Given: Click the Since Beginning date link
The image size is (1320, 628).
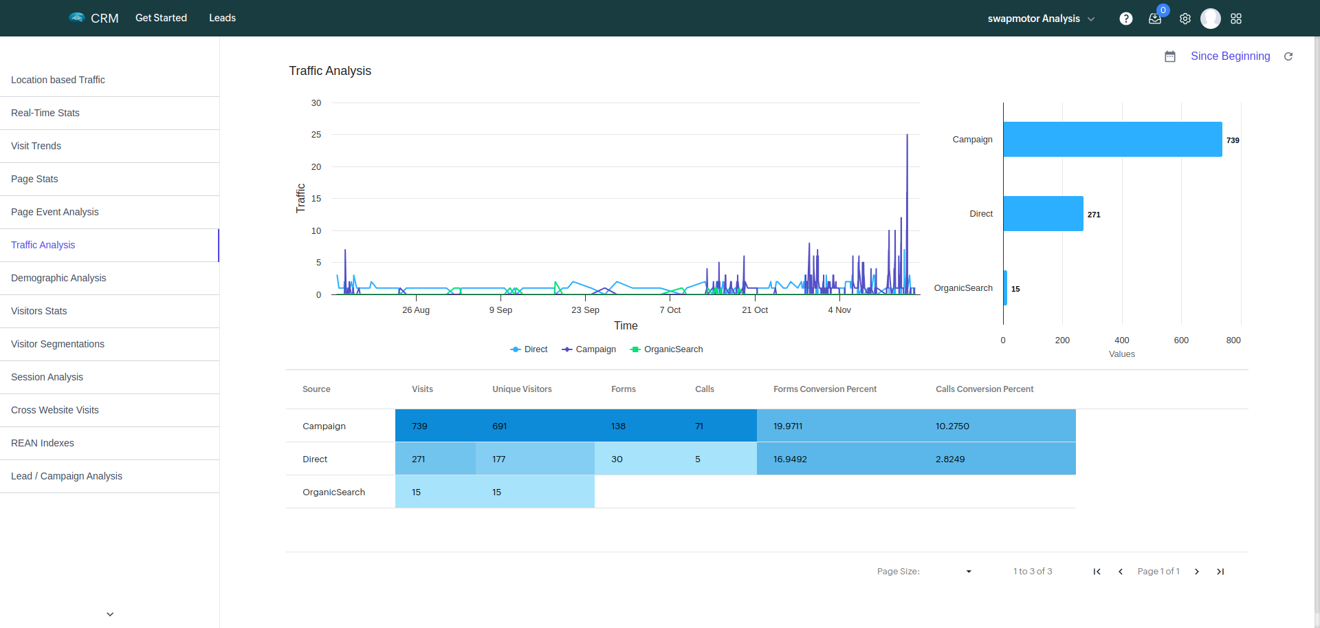Looking at the screenshot, I should click(1230, 56).
